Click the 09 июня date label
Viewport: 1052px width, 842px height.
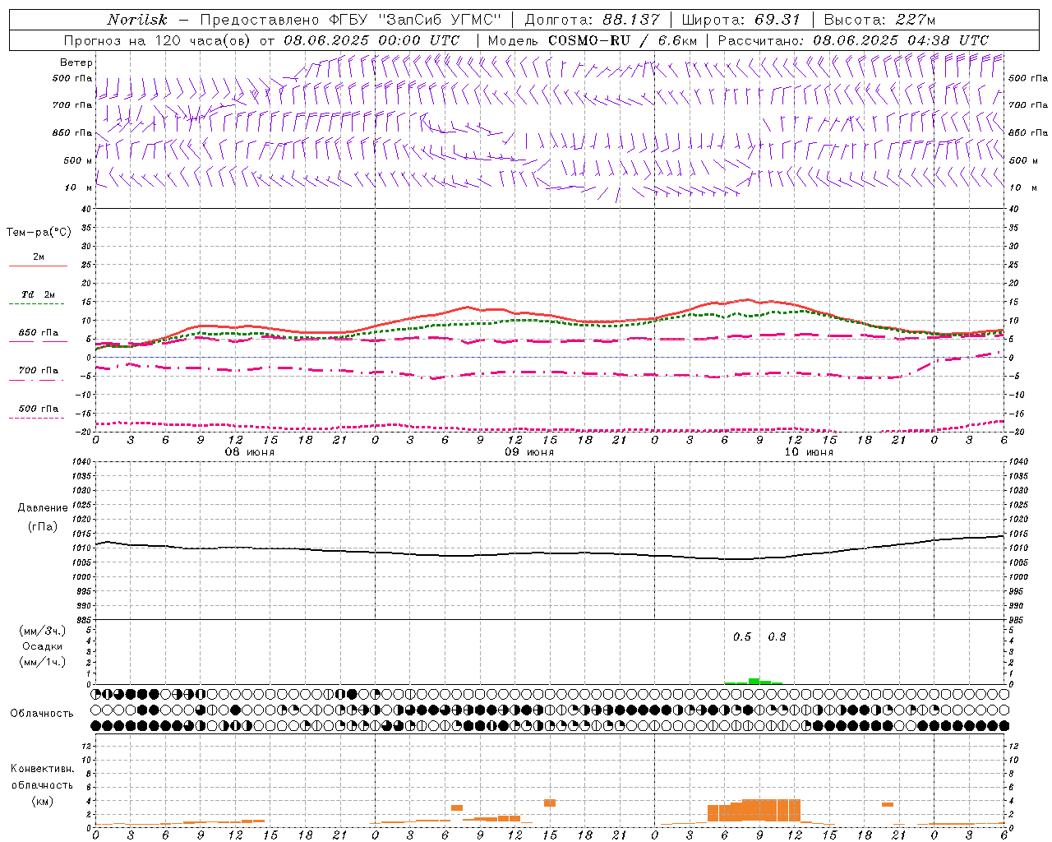coord(529,452)
